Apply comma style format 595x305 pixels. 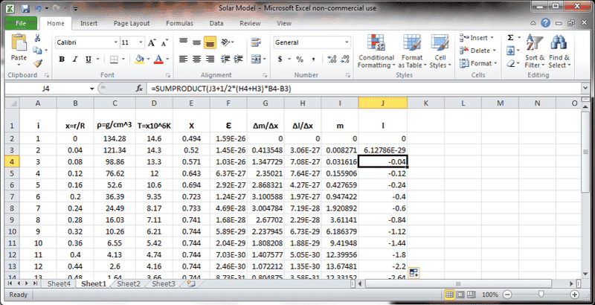(313, 60)
